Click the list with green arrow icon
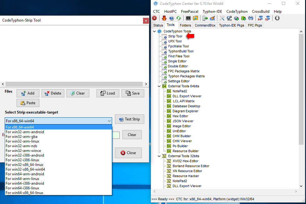The height and width of the screenshot is (204, 306). pyautogui.click(x=205, y=18)
